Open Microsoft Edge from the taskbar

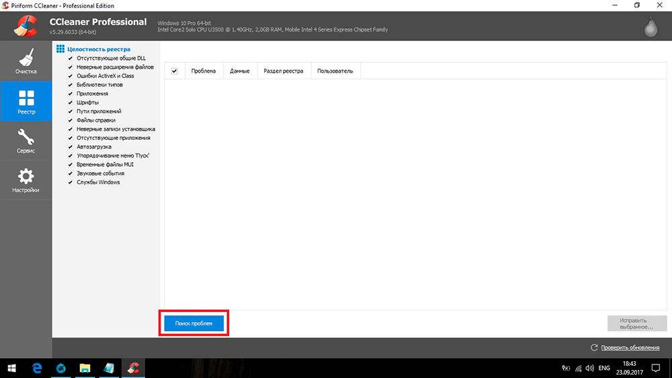[38, 368]
